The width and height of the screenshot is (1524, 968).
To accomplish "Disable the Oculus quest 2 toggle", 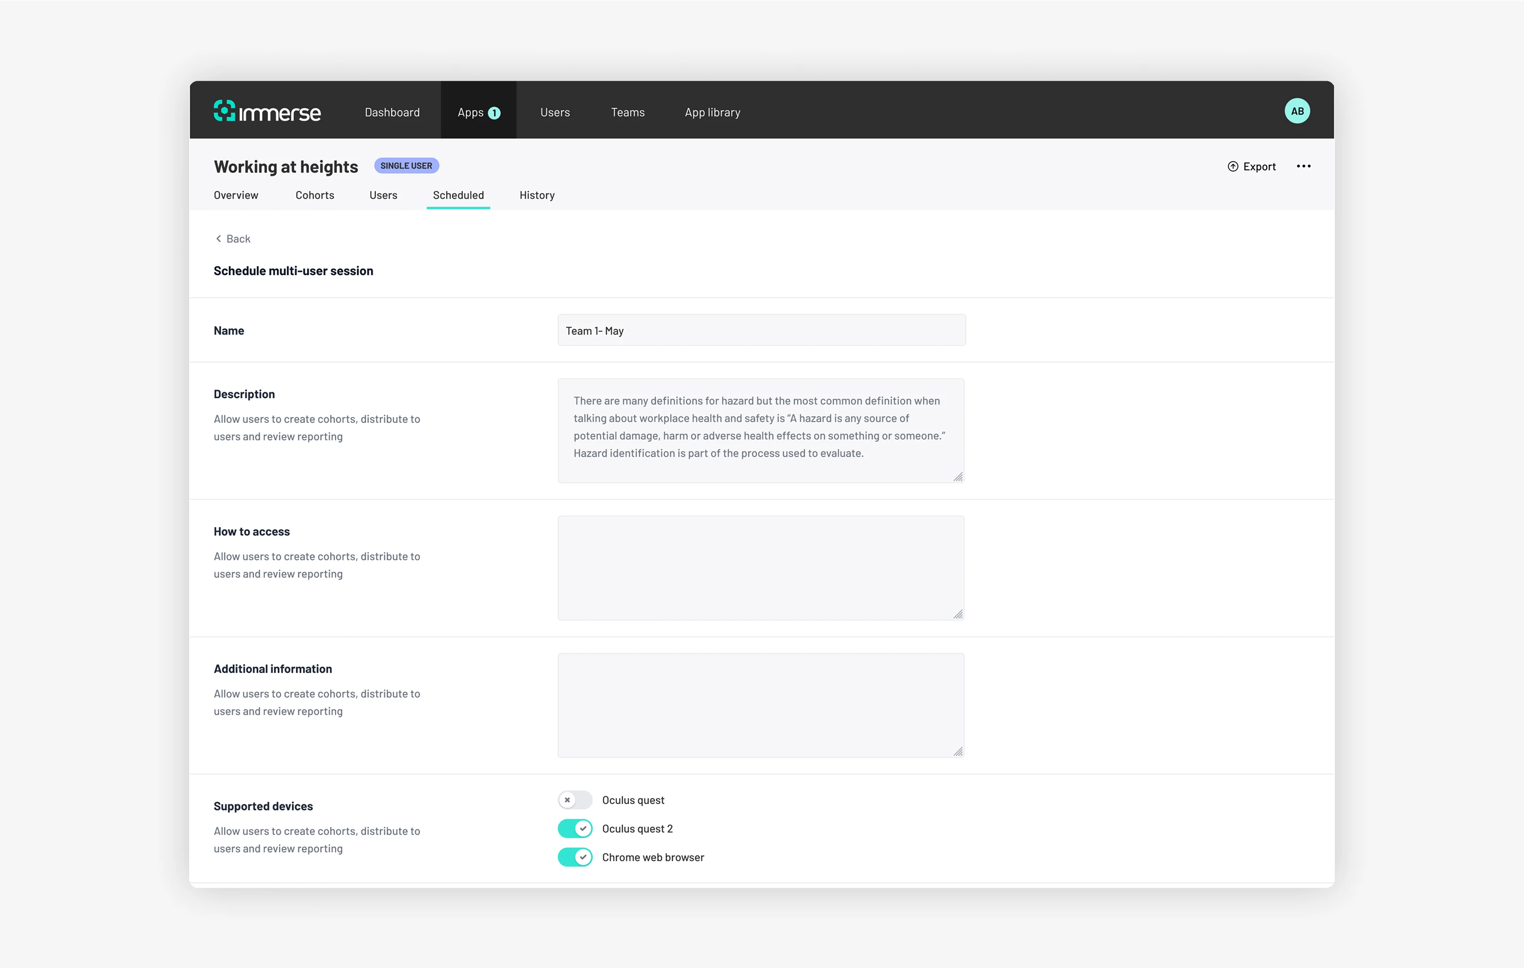I will [575, 829].
